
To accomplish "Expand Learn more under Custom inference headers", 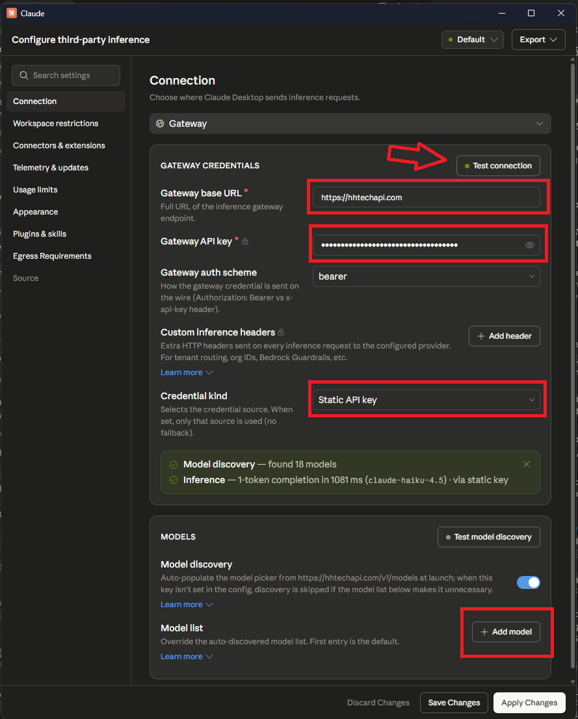I will tap(187, 373).
